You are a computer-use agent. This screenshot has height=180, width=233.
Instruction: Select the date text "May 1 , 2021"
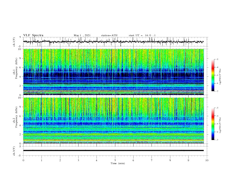pyautogui.click(x=82, y=35)
